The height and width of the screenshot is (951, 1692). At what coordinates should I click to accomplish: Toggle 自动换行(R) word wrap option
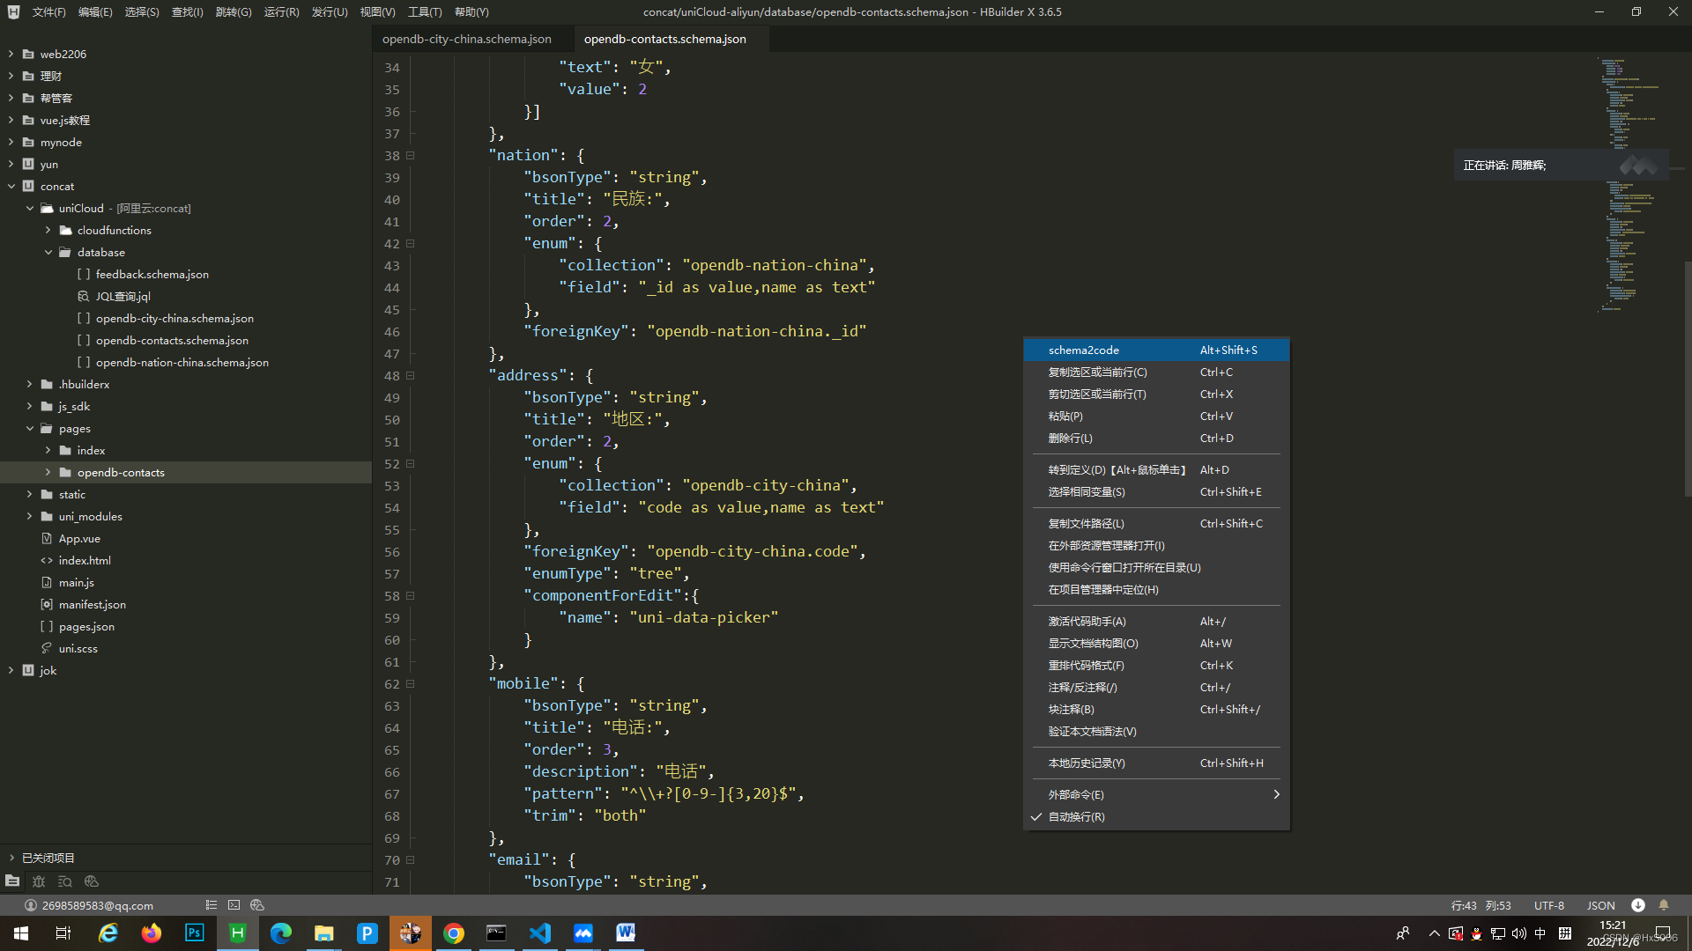point(1076,817)
